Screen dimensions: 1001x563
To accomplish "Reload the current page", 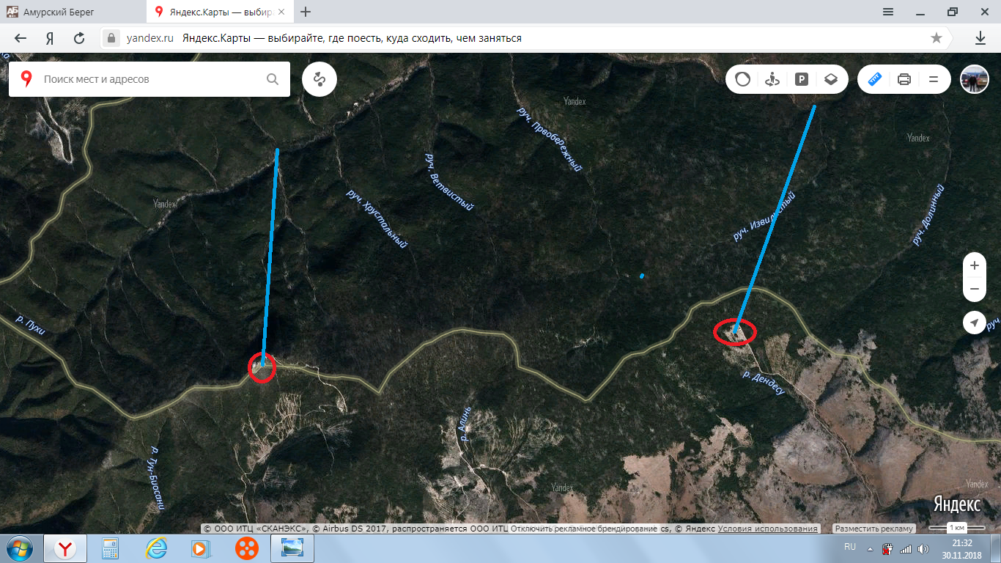I will pos(79,38).
